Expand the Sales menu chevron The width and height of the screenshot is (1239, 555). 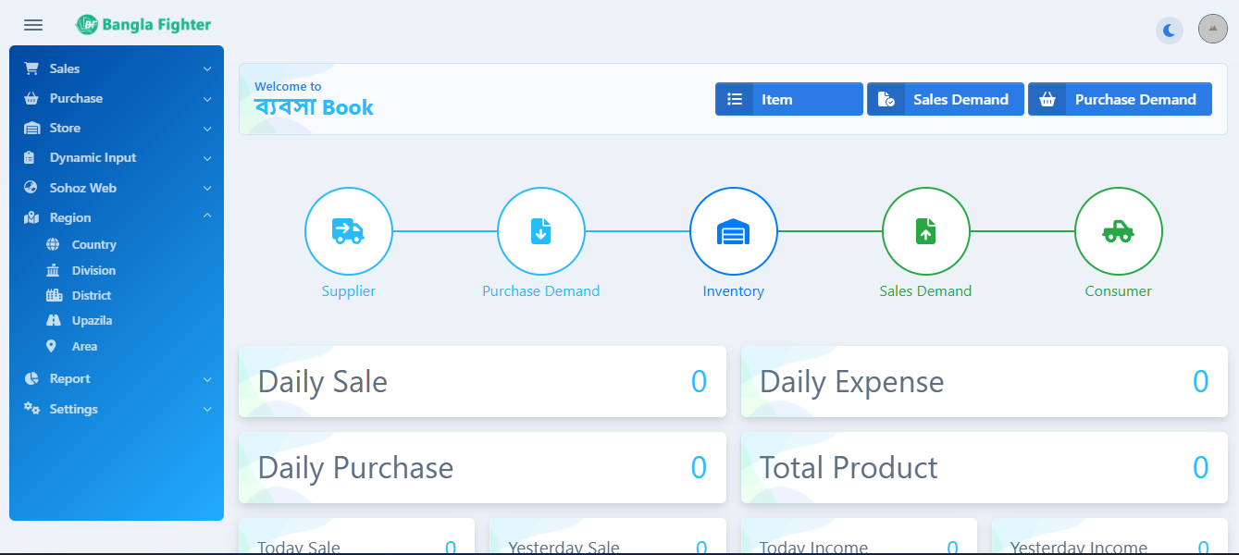tap(207, 69)
